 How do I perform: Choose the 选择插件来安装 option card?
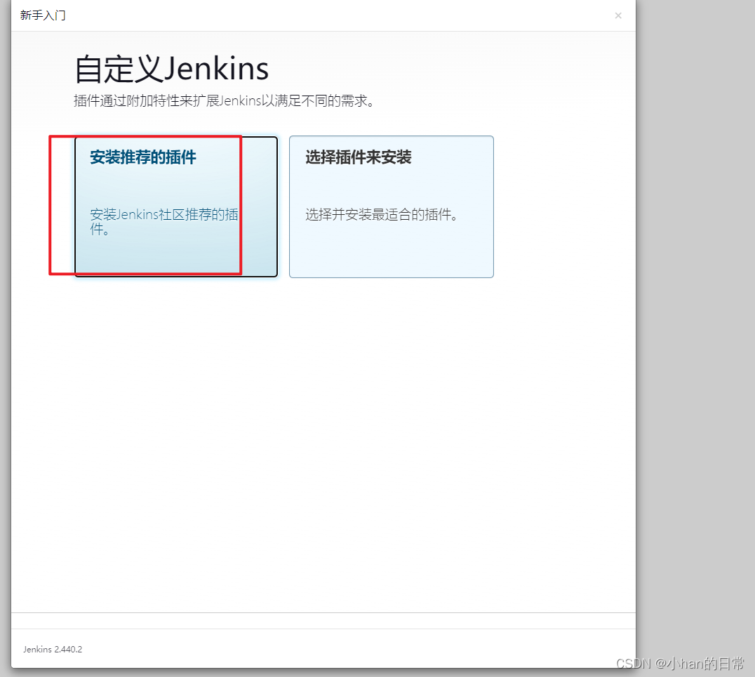pos(392,206)
